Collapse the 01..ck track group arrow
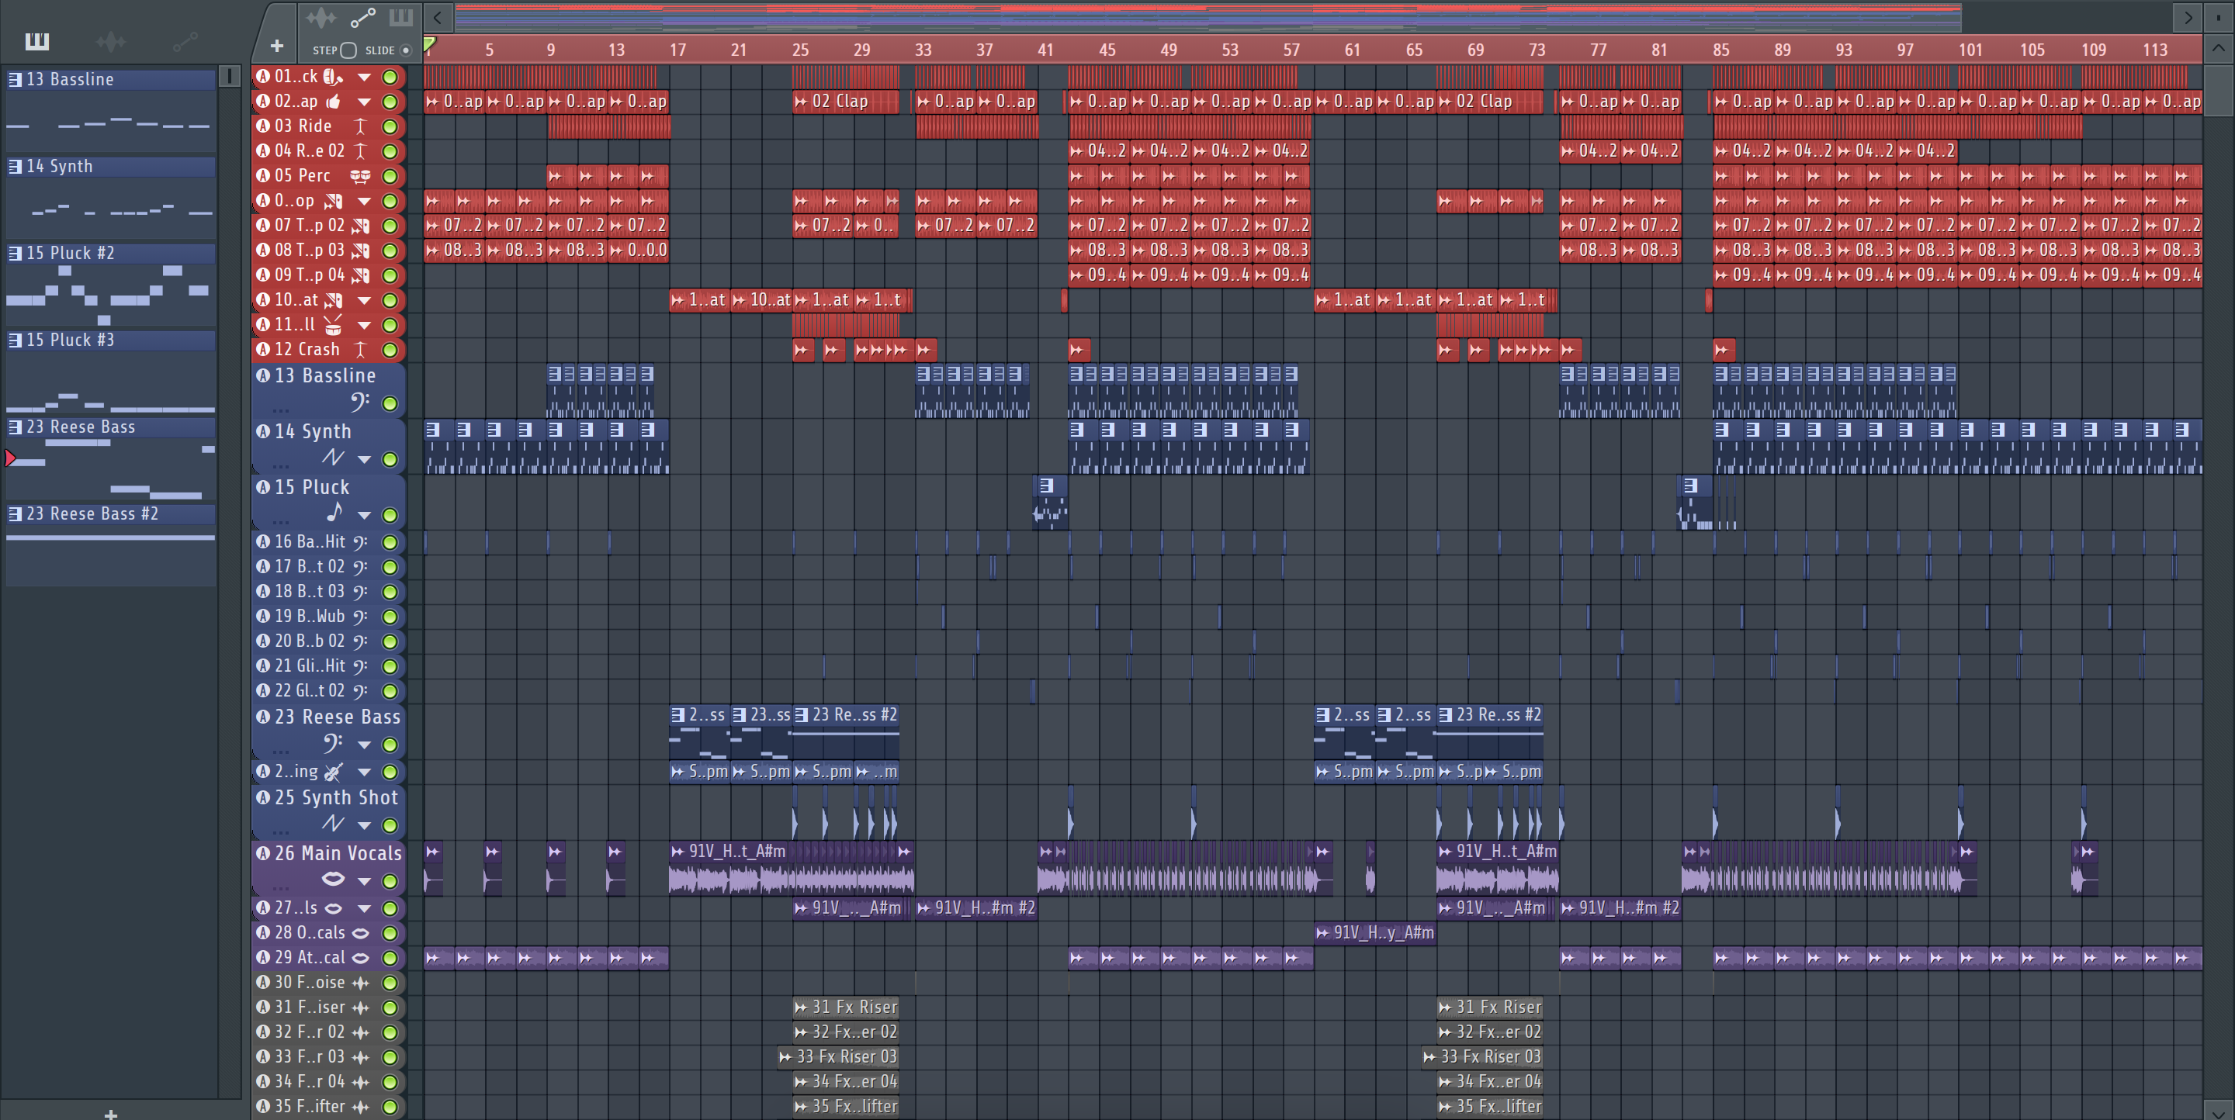The image size is (2235, 1120). point(365,77)
